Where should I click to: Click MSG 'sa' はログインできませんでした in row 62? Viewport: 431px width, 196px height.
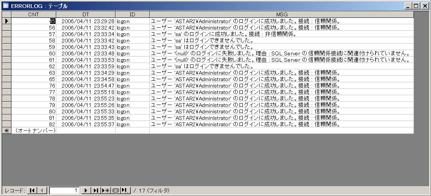[282, 66]
